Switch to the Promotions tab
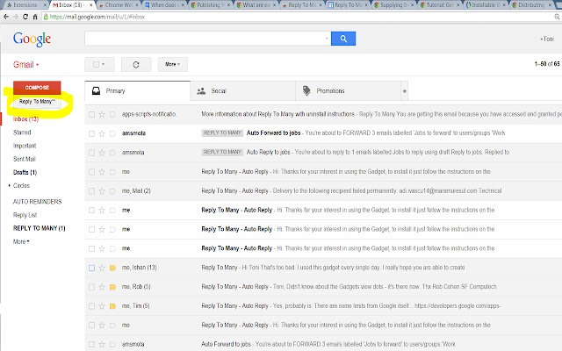 349,91
